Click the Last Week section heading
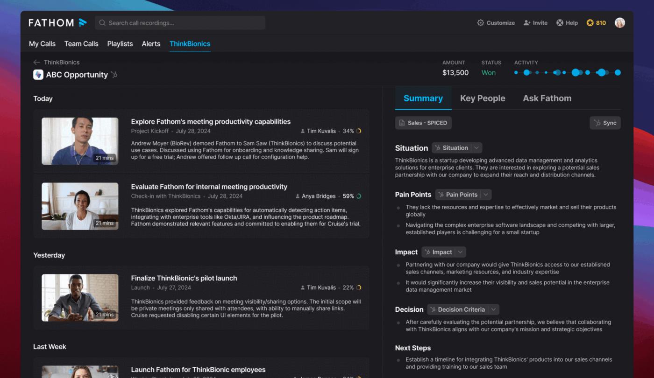This screenshot has height=378, width=654. coord(50,347)
